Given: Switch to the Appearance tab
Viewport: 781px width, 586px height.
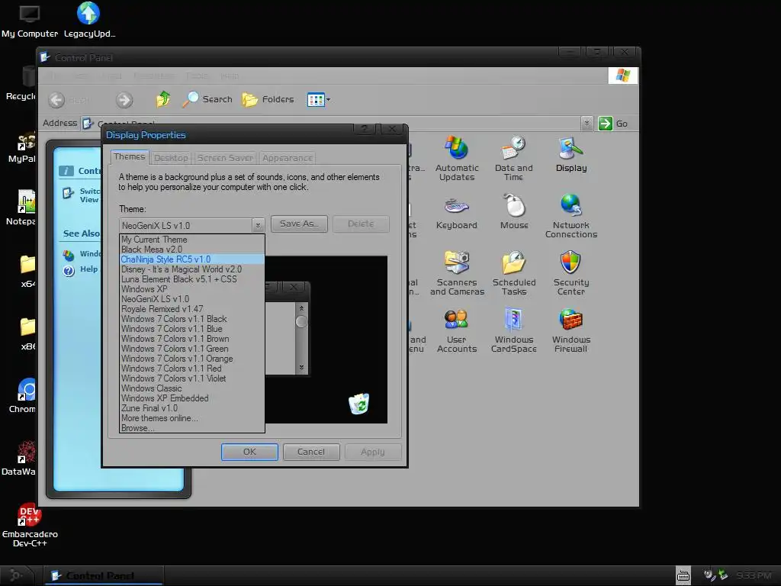Looking at the screenshot, I should pyautogui.click(x=288, y=158).
